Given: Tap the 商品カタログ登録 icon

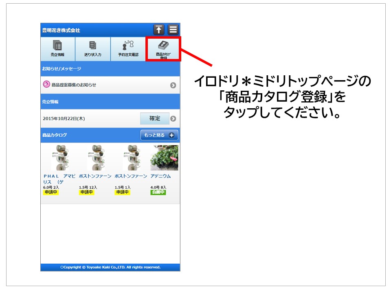Looking at the screenshot, I should [x=163, y=49].
